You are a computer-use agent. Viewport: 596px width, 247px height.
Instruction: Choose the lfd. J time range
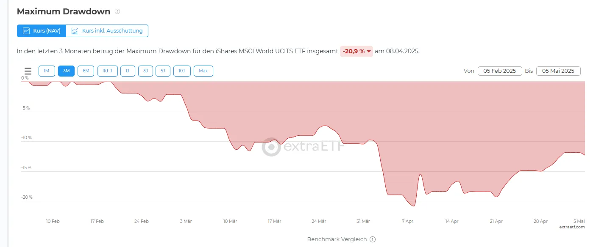pos(107,71)
